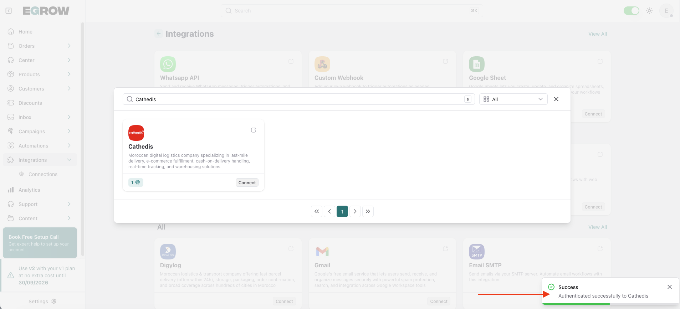680x309 pixels.
Task: Click the Content folder icon
Action: point(11,218)
